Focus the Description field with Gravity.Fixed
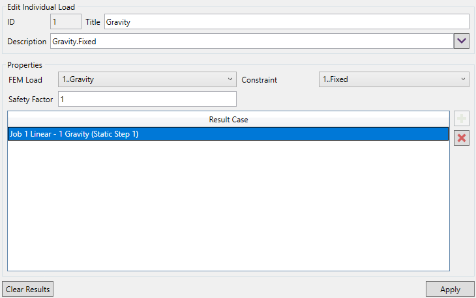The height and width of the screenshot is (298, 476). tap(251, 41)
